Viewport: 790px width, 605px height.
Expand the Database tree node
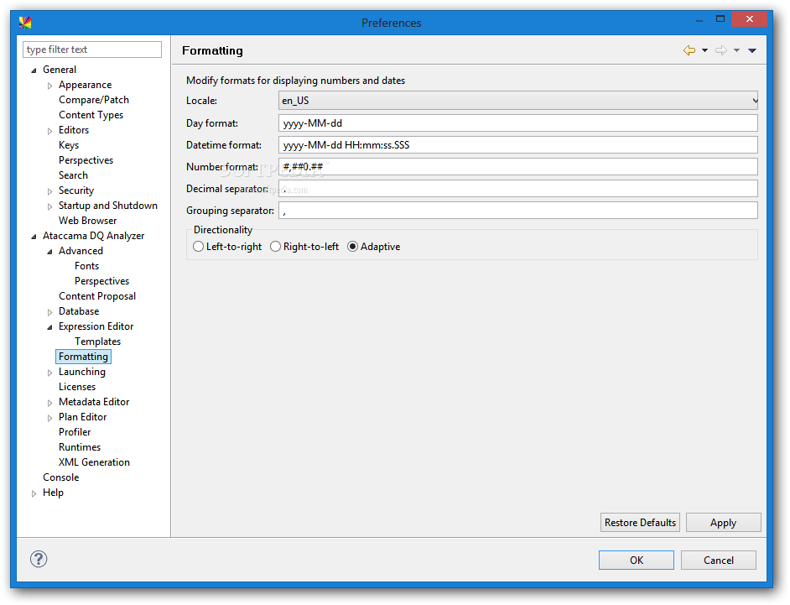pyautogui.click(x=49, y=313)
